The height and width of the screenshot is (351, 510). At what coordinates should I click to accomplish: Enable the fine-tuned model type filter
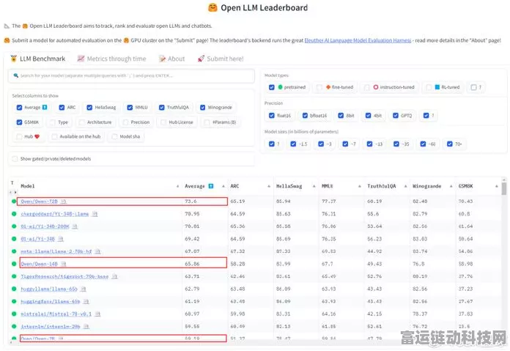coord(319,87)
